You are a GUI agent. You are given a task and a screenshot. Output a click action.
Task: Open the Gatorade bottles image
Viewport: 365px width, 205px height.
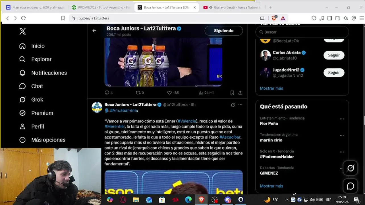pos(163,62)
